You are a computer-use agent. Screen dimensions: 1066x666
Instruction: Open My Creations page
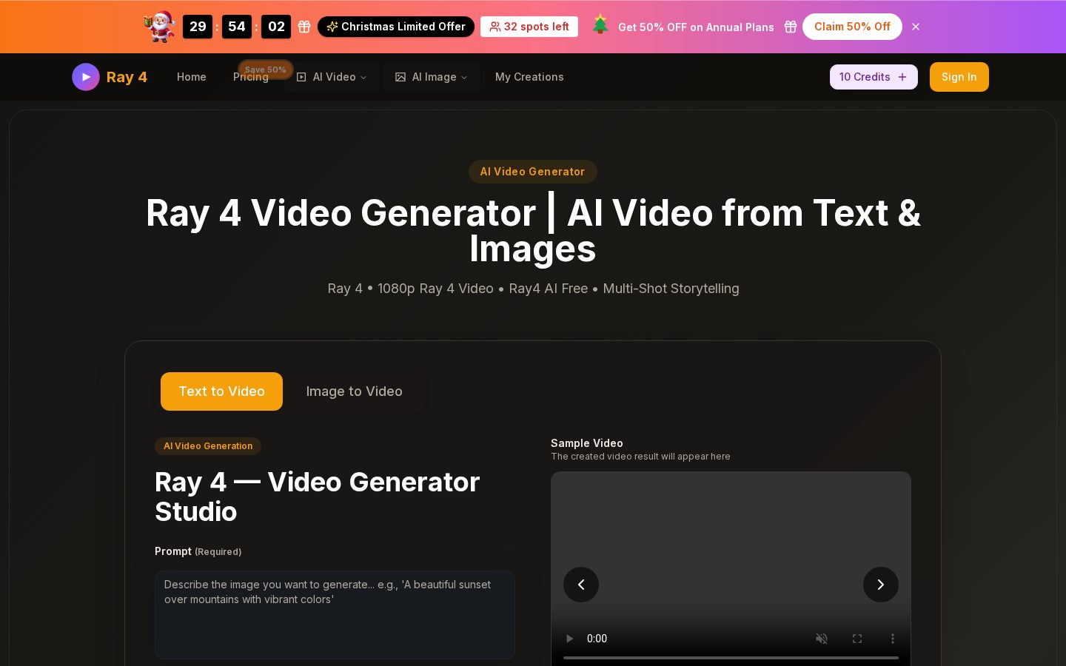point(529,77)
